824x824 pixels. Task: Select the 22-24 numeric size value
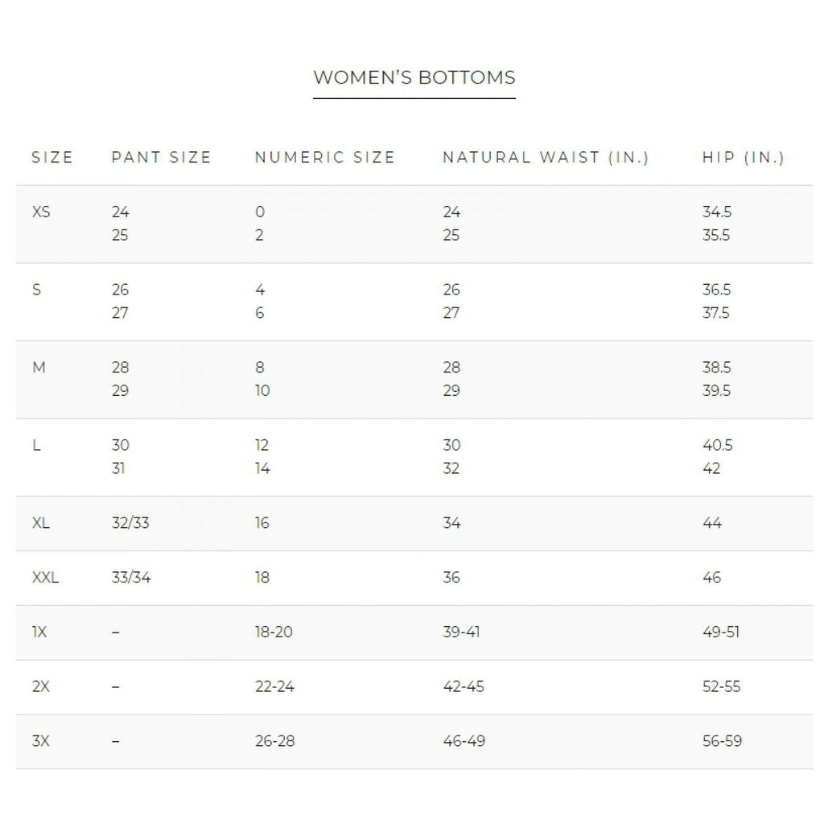click(274, 687)
